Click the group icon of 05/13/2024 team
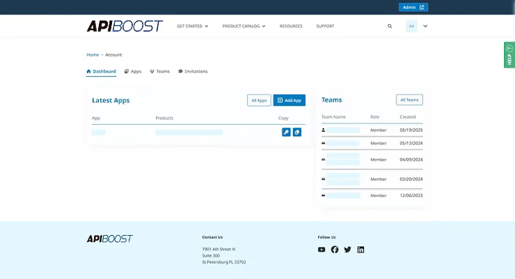 pyautogui.click(x=323, y=143)
